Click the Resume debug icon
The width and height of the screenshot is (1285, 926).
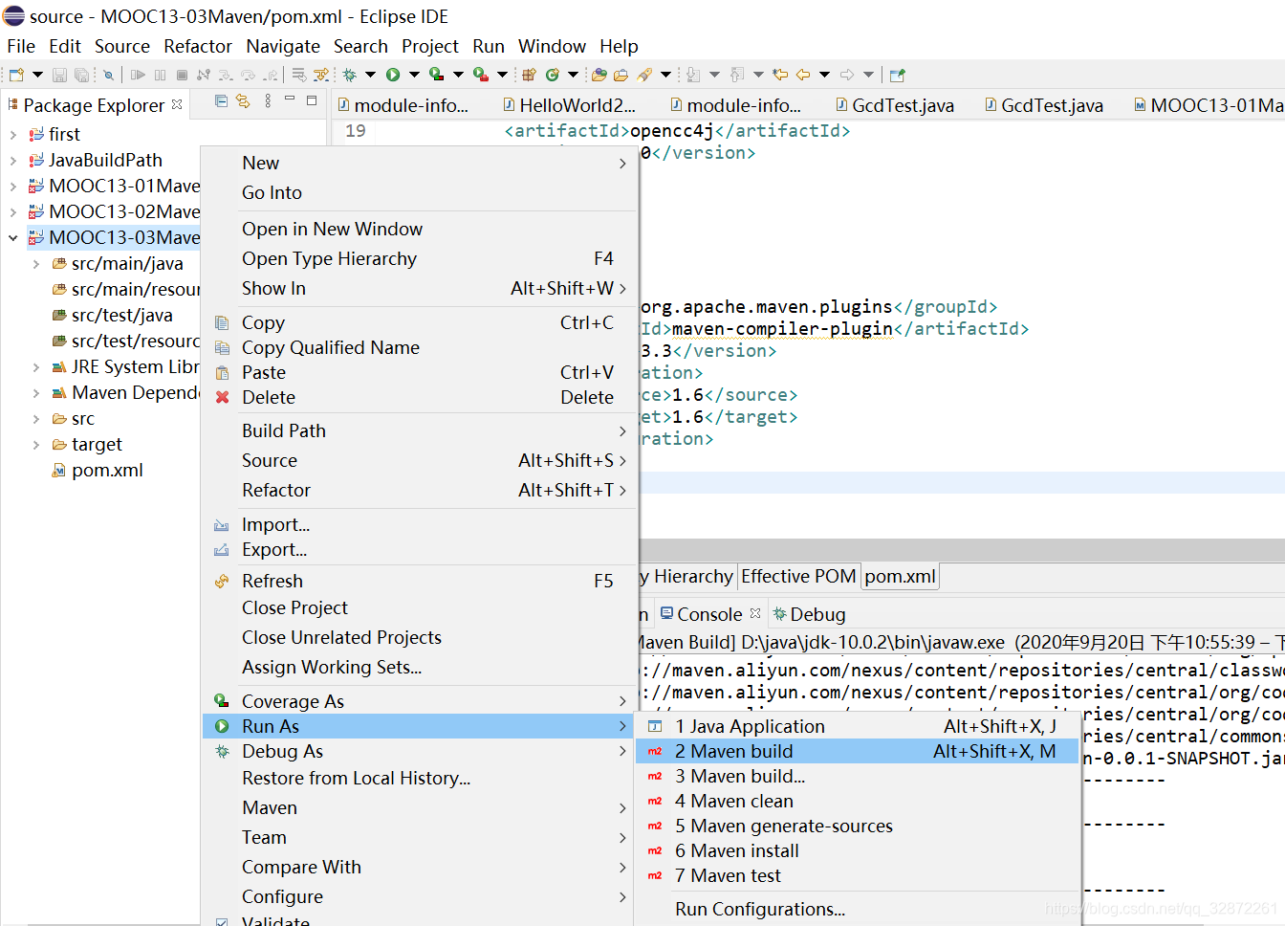[138, 75]
